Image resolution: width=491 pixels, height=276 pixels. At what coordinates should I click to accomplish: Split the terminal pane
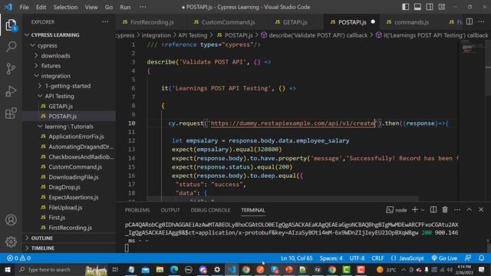[433, 209]
